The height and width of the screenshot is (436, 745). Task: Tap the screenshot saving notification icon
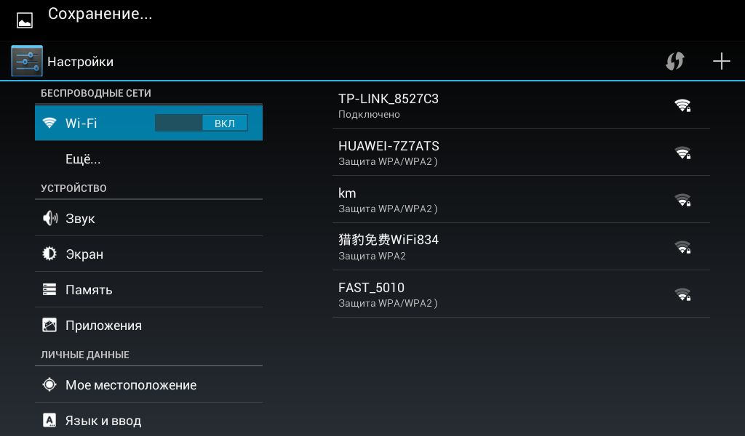[25, 20]
